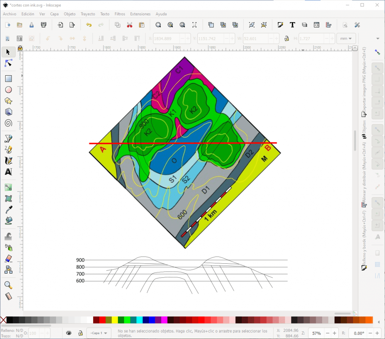The height and width of the screenshot is (339, 385).
Task: Increase zoom with the plus button
Action: coord(334,333)
